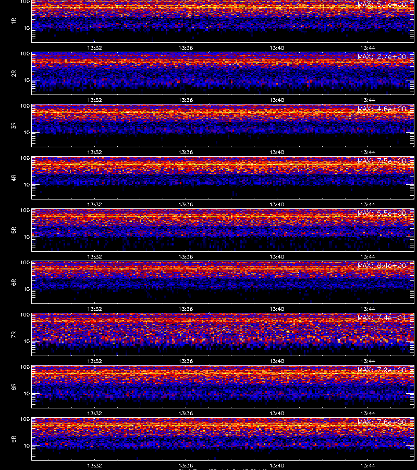Select the 2R panel axis label
Viewport: 417px width, 470px height.
click(14, 74)
